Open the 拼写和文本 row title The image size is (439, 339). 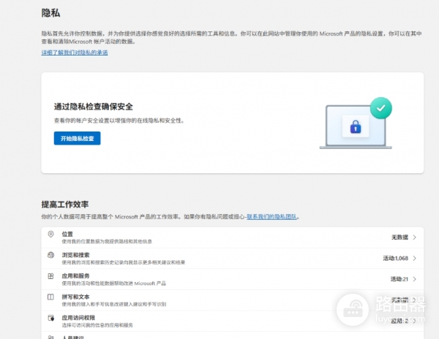(75, 297)
